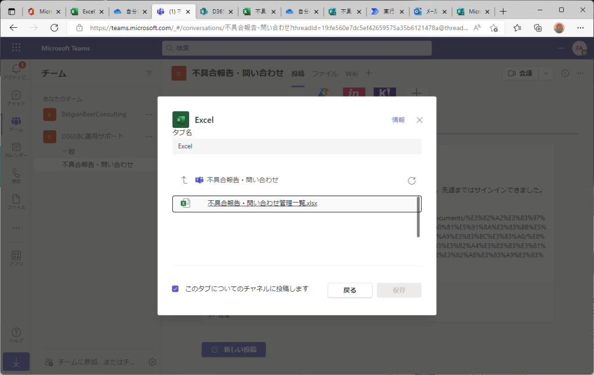Click the 新しい投稿 button
This screenshot has width=594, height=375.
pyautogui.click(x=233, y=350)
